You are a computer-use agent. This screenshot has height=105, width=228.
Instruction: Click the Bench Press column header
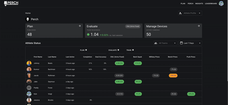point(173,57)
